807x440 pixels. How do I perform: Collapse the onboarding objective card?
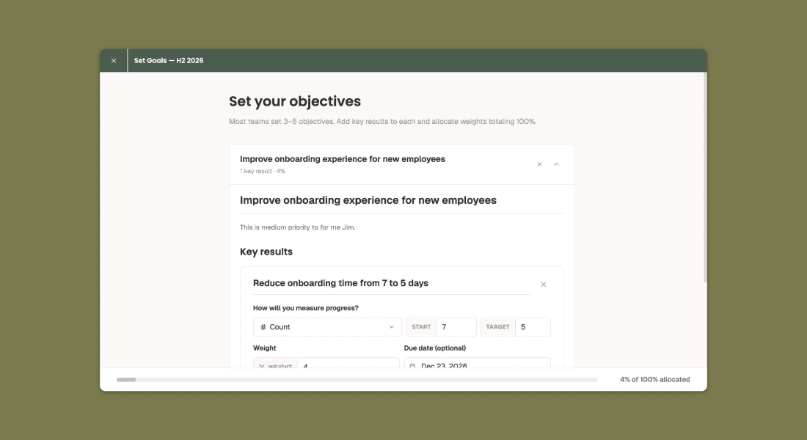coord(556,164)
